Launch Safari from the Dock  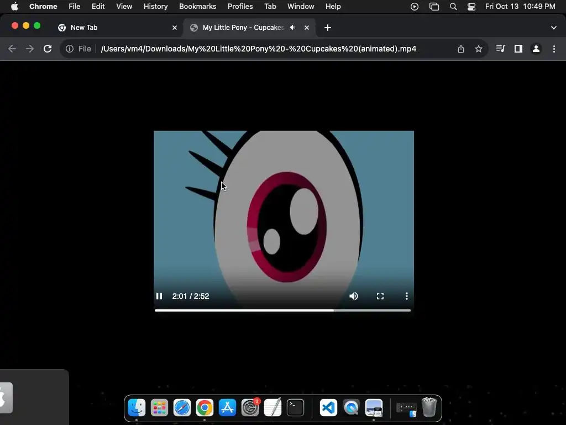tap(182, 408)
